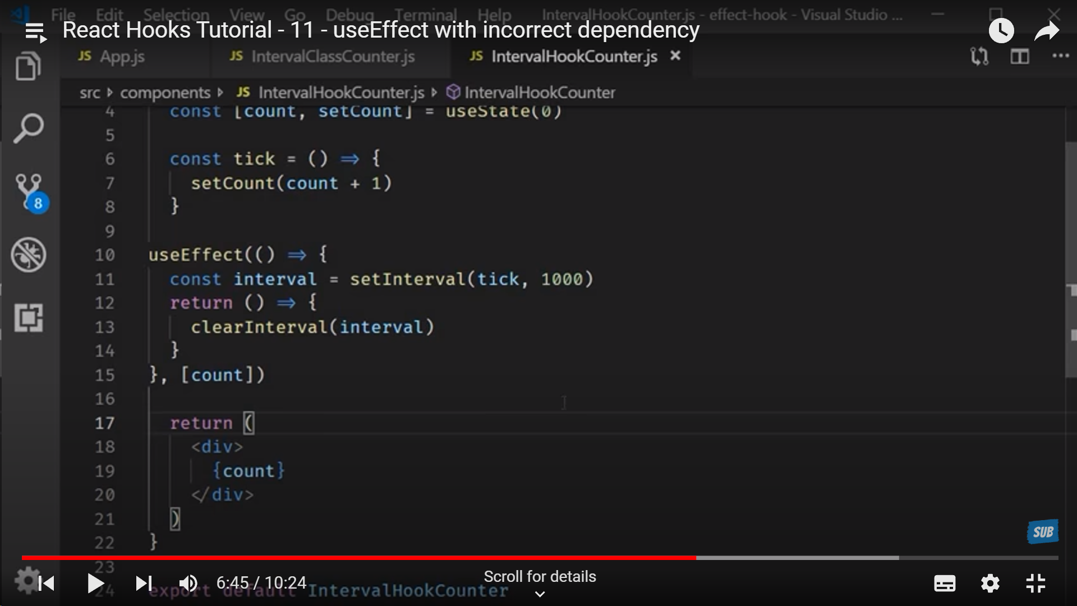Open the Extensions icon in activity bar
Viewport: 1077px width, 606px height.
pyautogui.click(x=28, y=318)
